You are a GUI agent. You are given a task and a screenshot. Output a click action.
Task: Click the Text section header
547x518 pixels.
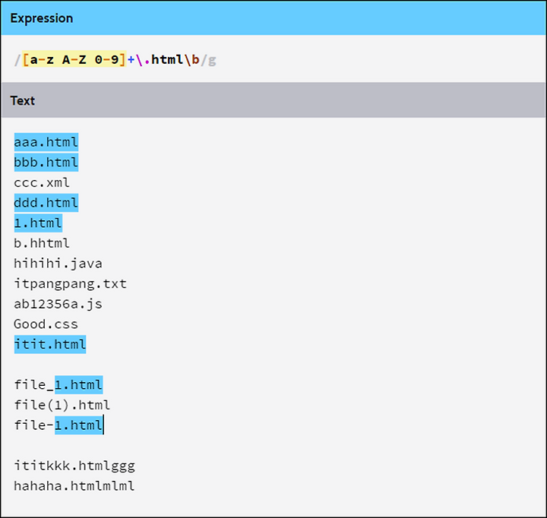pyautogui.click(x=273, y=100)
